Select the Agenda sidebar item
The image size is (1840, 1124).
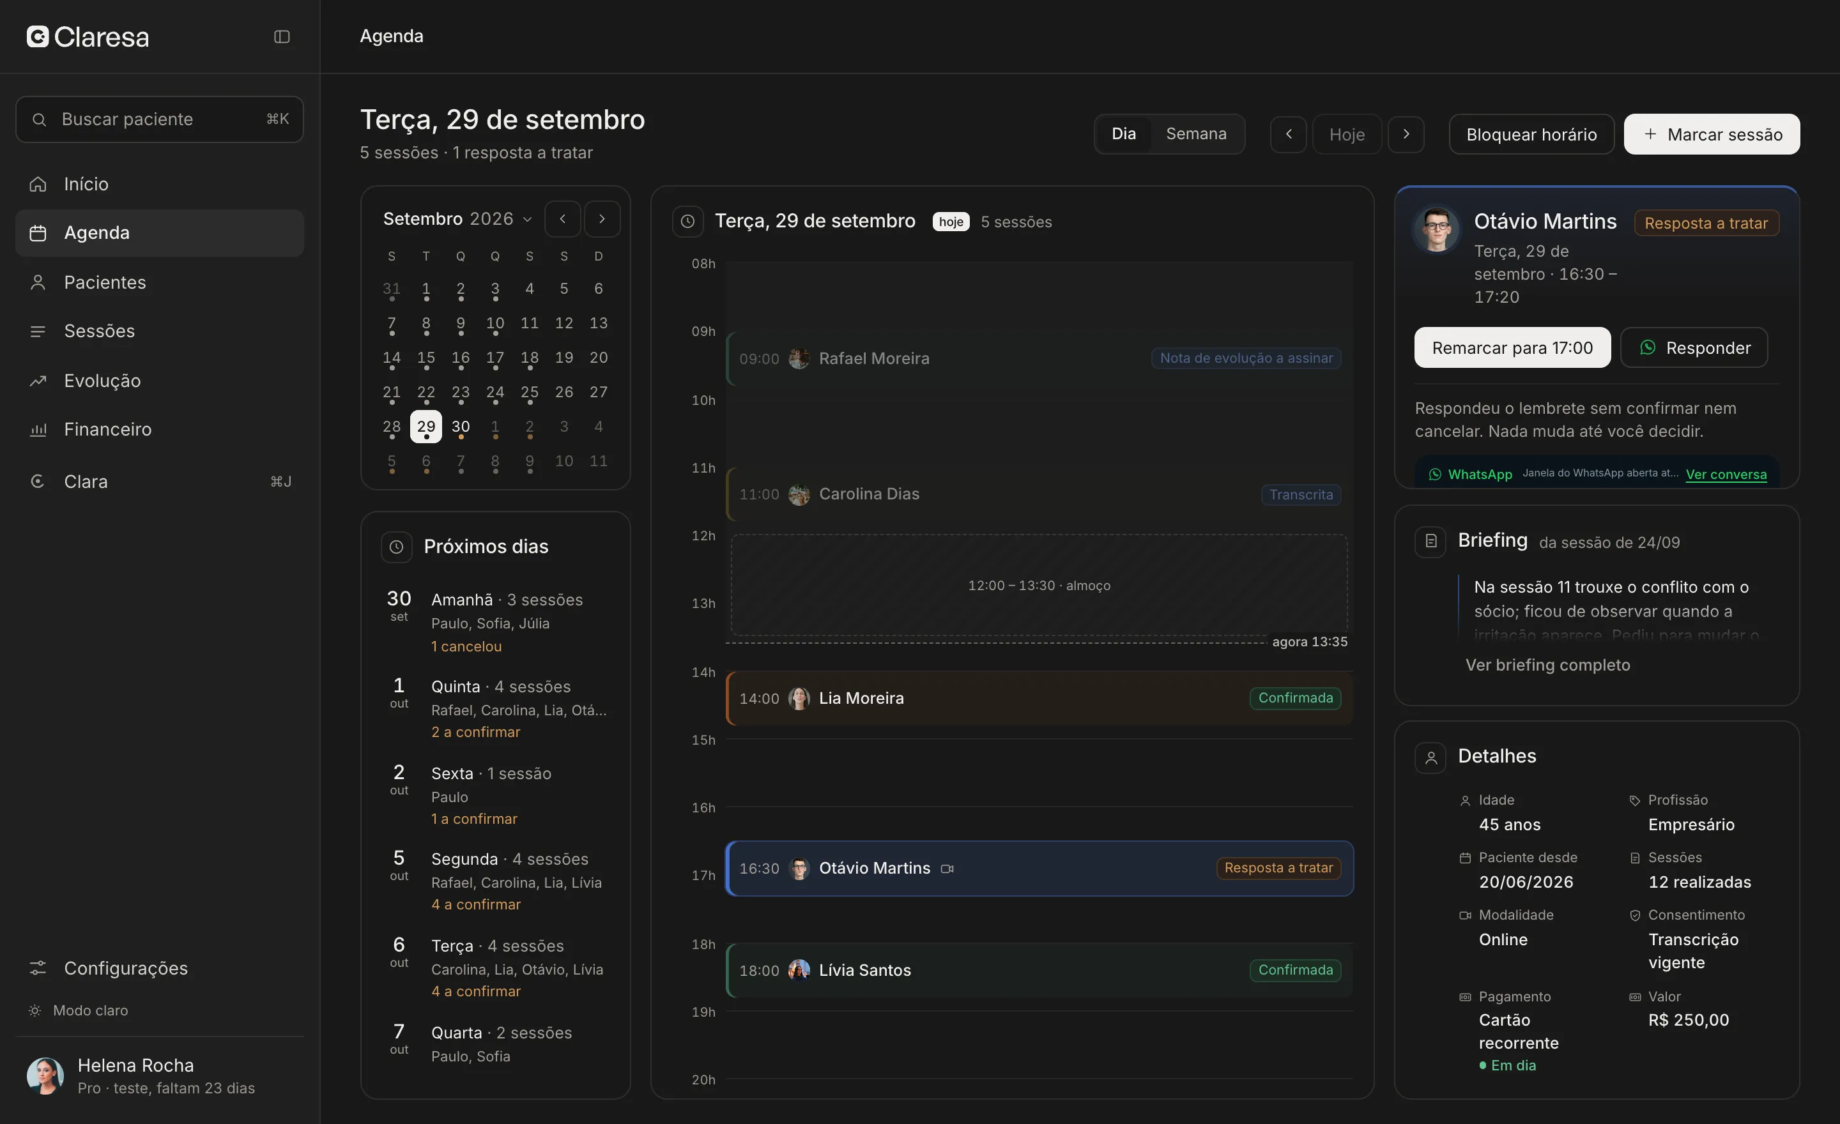tap(159, 233)
